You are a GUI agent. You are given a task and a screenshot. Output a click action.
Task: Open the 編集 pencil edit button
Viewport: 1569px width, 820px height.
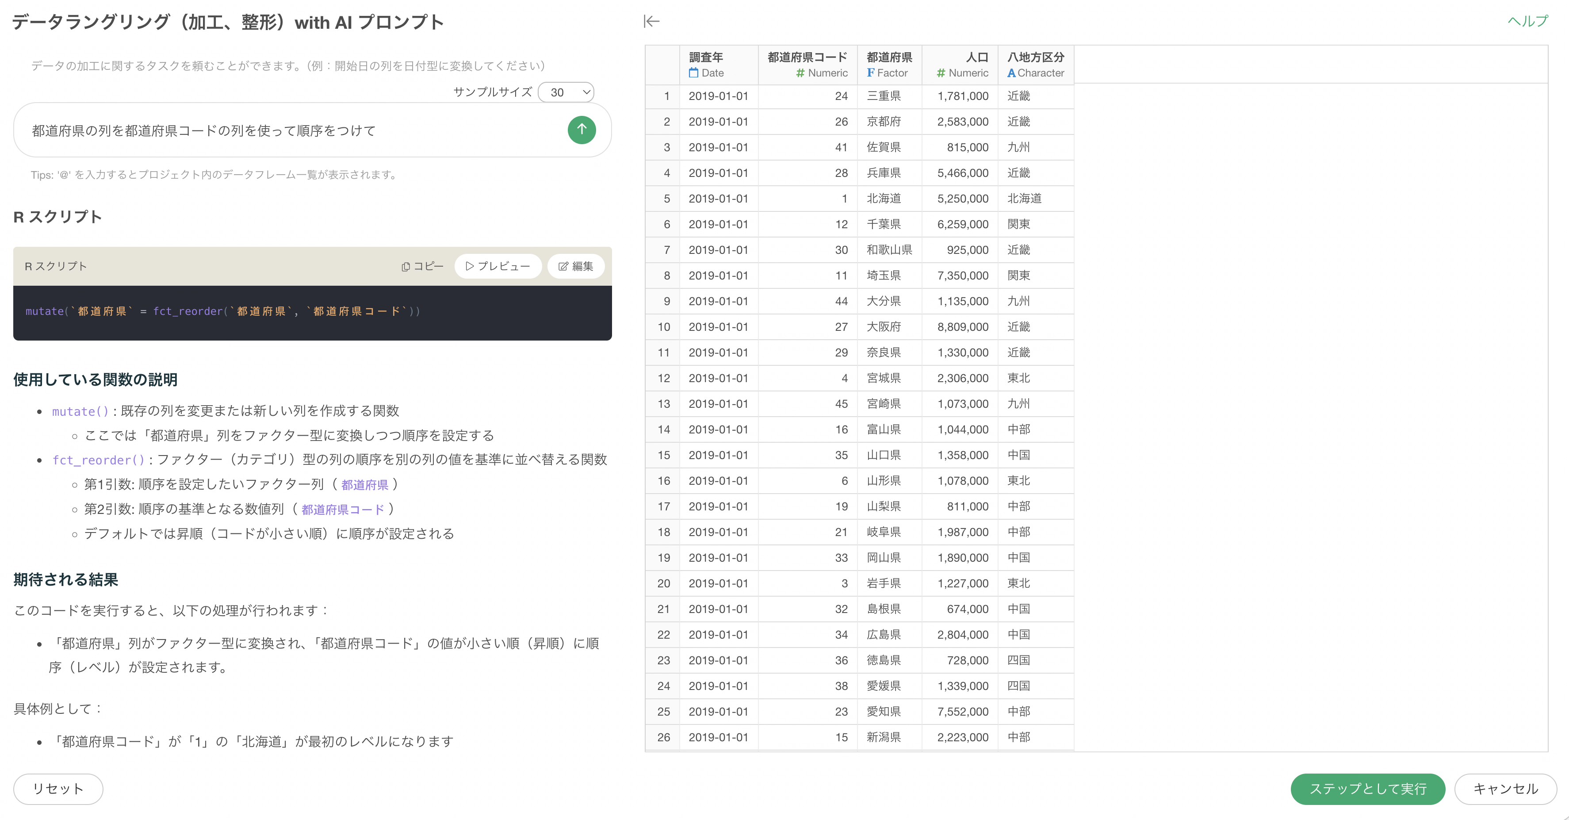pos(576,266)
